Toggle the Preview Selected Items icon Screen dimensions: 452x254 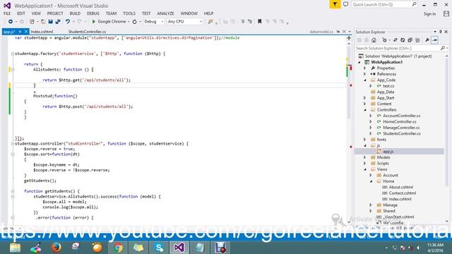pos(435,40)
